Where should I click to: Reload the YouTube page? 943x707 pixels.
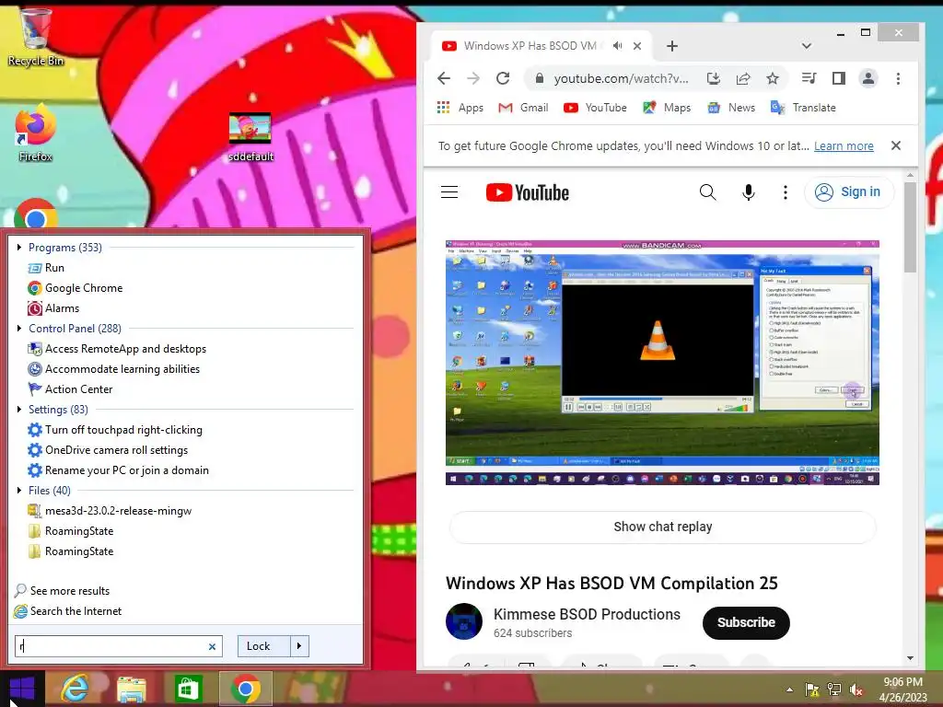point(503,78)
